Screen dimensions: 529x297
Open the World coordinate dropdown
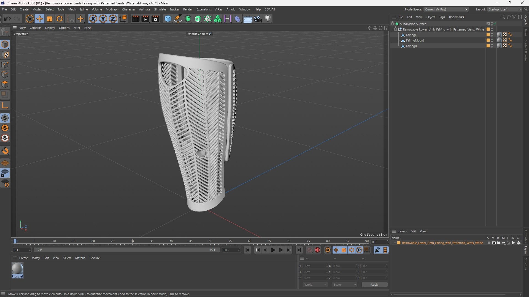pyautogui.click(x=315, y=285)
